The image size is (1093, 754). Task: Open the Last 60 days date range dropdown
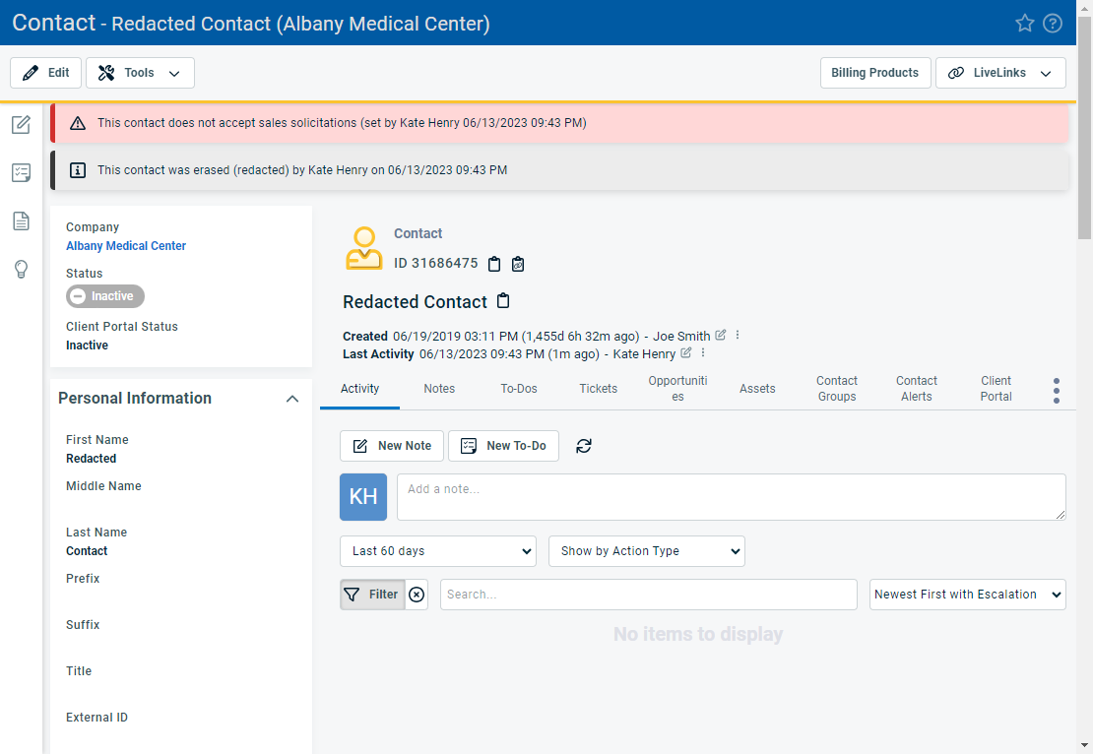[x=438, y=551]
